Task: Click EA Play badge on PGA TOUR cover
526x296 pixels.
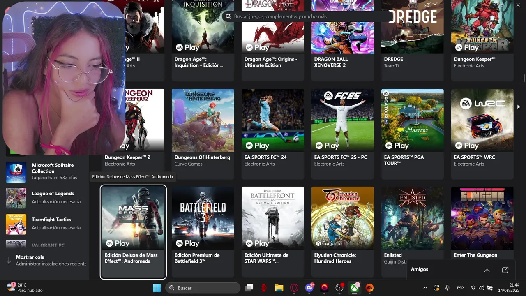Action: coord(397,146)
